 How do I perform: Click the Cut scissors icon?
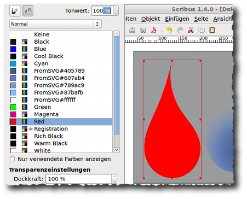tap(191, 30)
